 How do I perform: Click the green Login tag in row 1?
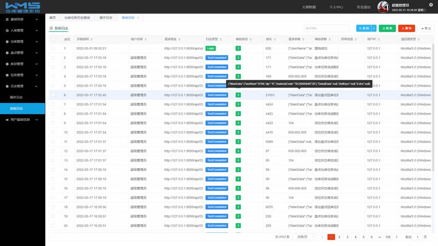[211, 48]
